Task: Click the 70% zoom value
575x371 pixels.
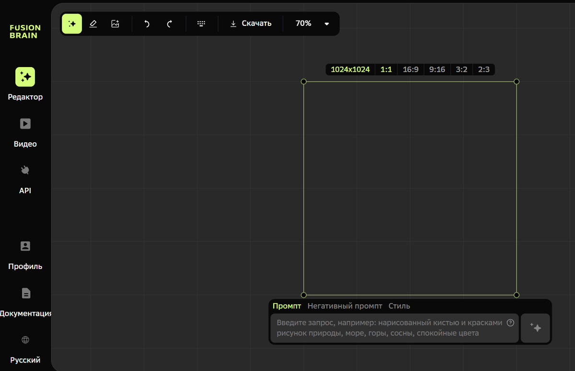Action: (303, 23)
